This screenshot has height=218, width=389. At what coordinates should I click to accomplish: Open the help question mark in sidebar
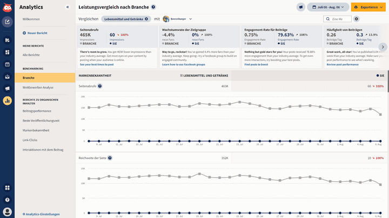click(7, 200)
